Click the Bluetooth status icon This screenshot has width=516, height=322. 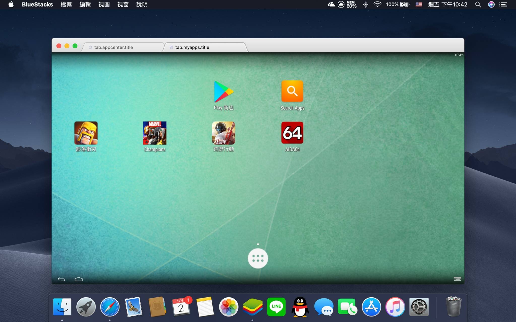(365, 5)
